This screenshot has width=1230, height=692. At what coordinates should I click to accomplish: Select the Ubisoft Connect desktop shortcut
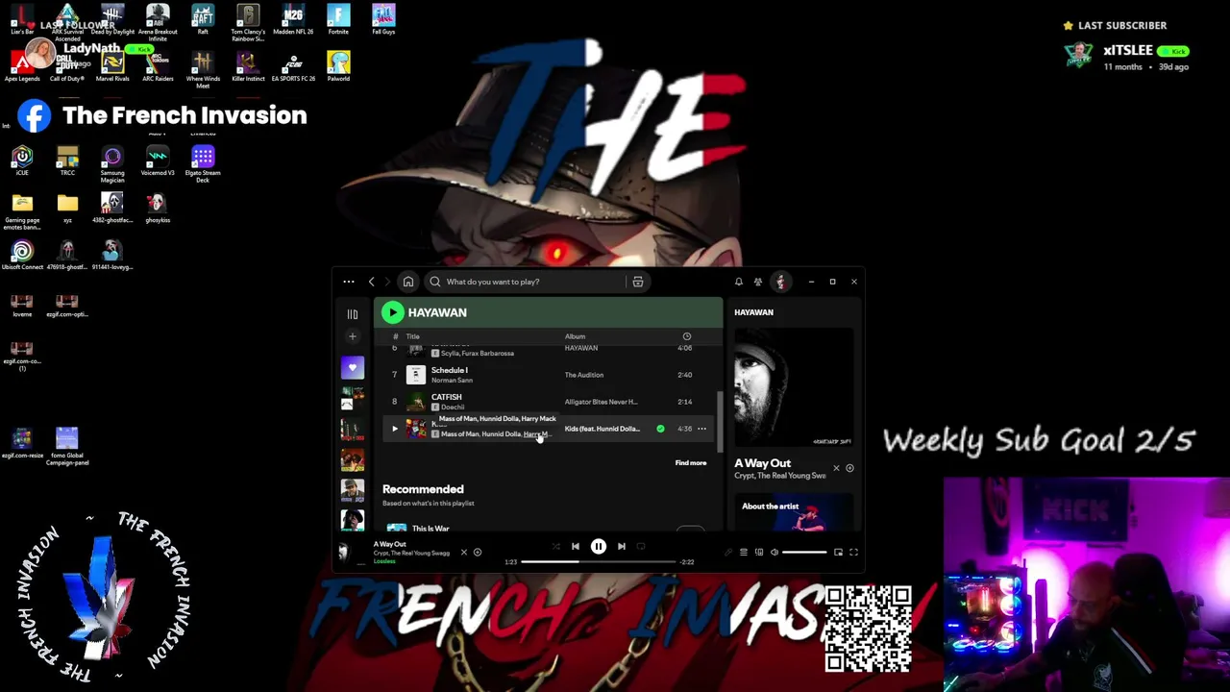tap(22, 255)
